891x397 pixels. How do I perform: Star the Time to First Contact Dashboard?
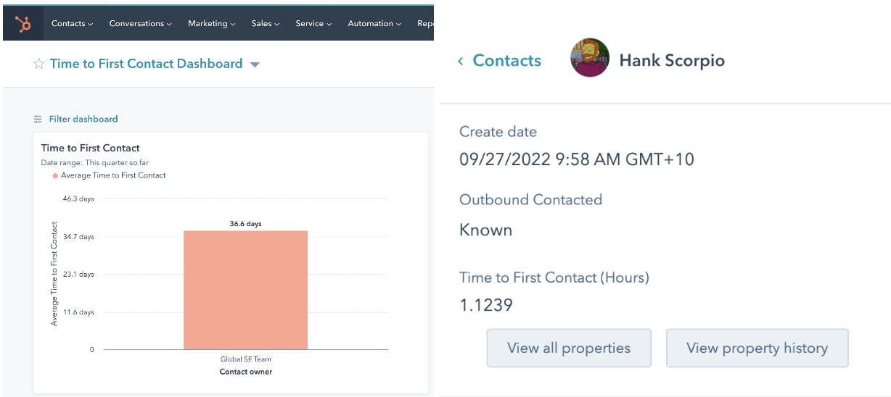point(39,64)
